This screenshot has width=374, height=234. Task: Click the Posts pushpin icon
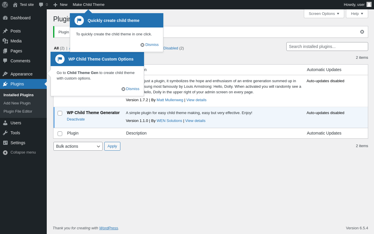coord(5,31)
